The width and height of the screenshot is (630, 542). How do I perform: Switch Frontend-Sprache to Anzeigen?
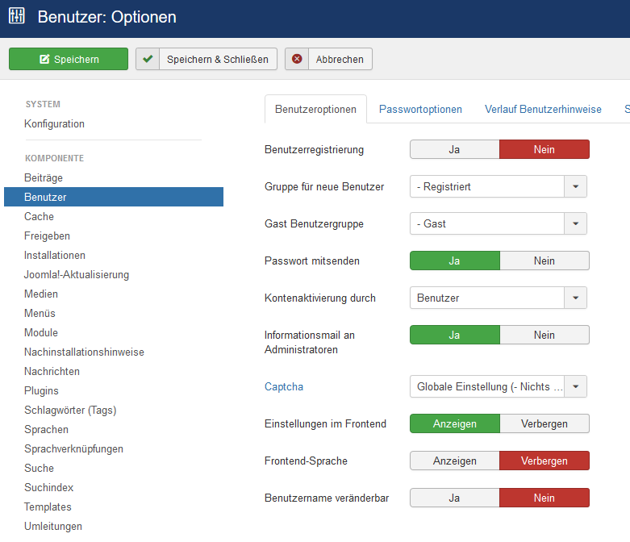coord(454,461)
